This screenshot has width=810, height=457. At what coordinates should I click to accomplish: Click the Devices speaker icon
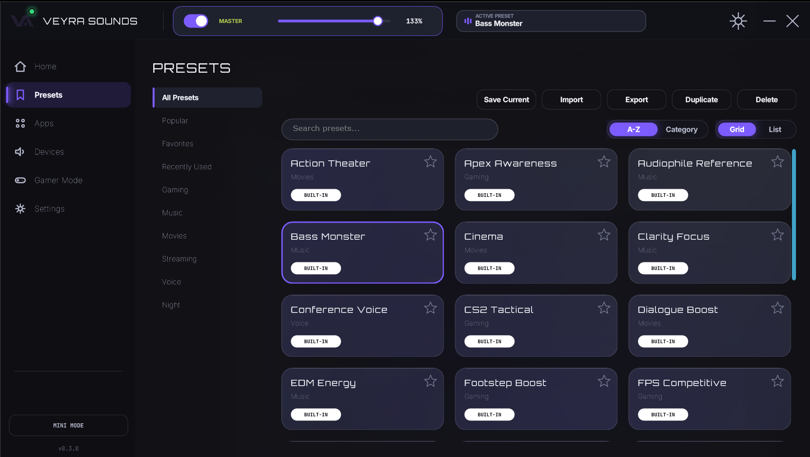click(x=20, y=152)
